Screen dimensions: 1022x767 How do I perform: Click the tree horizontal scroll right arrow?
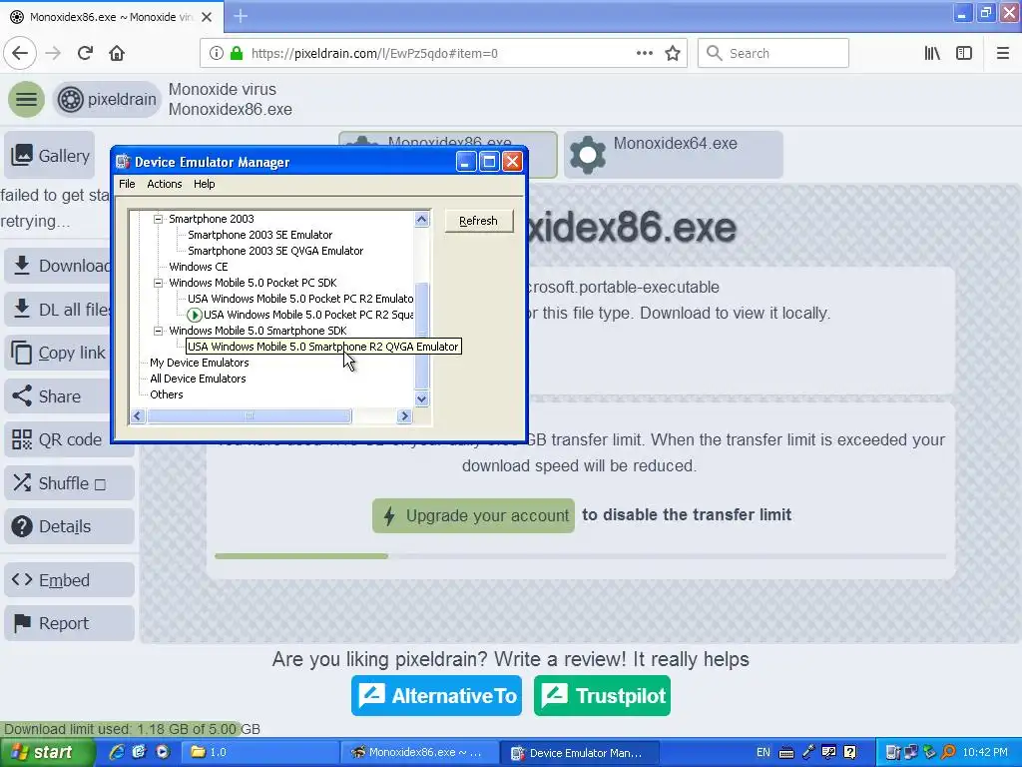(x=405, y=416)
